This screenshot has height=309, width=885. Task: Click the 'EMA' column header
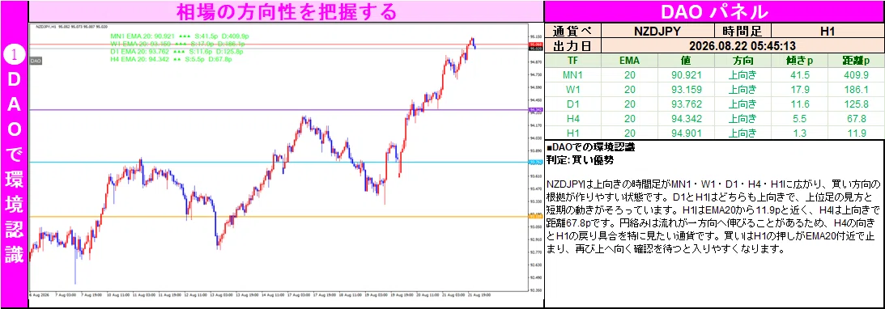[630, 61]
